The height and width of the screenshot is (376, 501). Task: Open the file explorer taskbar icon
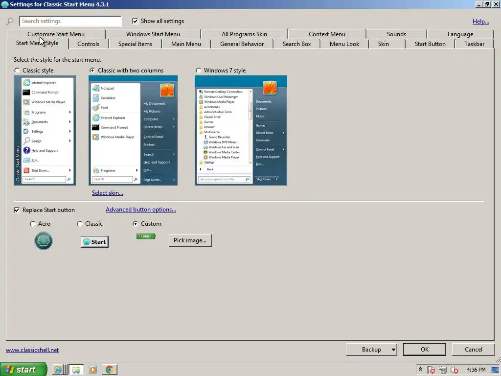point(76,370)
